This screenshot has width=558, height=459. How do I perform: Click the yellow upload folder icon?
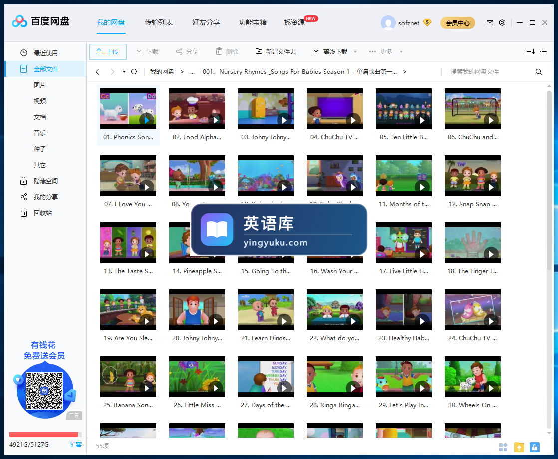click(x=519, y=447)
